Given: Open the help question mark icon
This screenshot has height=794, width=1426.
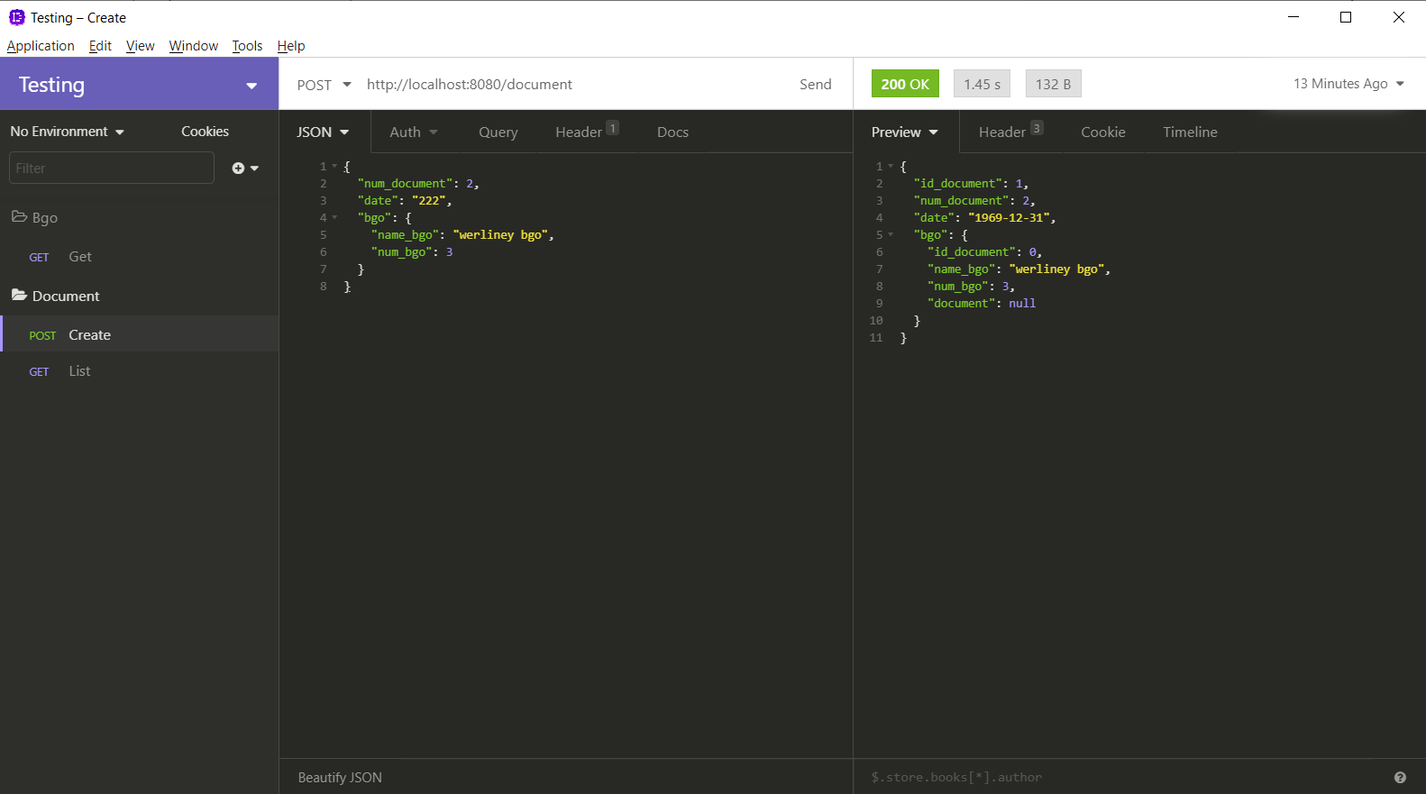Looking at the screenshot, I should 1400,777.
